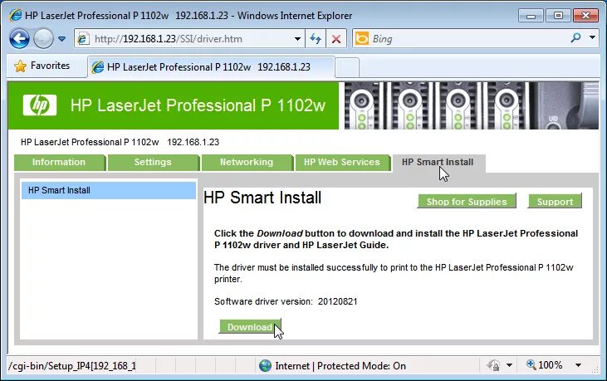Expand the zoom level dropdown arrow
This screenshot has width=607, height=381.
tap(578, 365)
